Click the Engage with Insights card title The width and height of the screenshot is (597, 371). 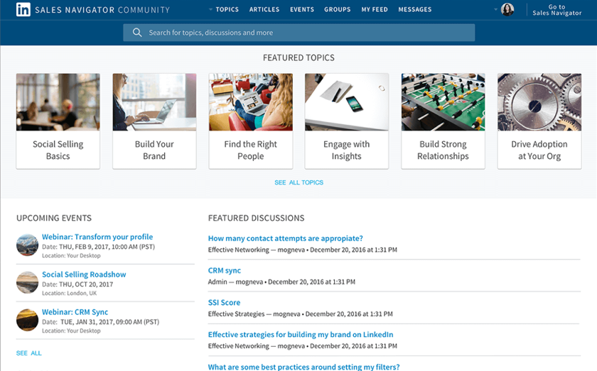pyautogui.click(x=347, y=150)
